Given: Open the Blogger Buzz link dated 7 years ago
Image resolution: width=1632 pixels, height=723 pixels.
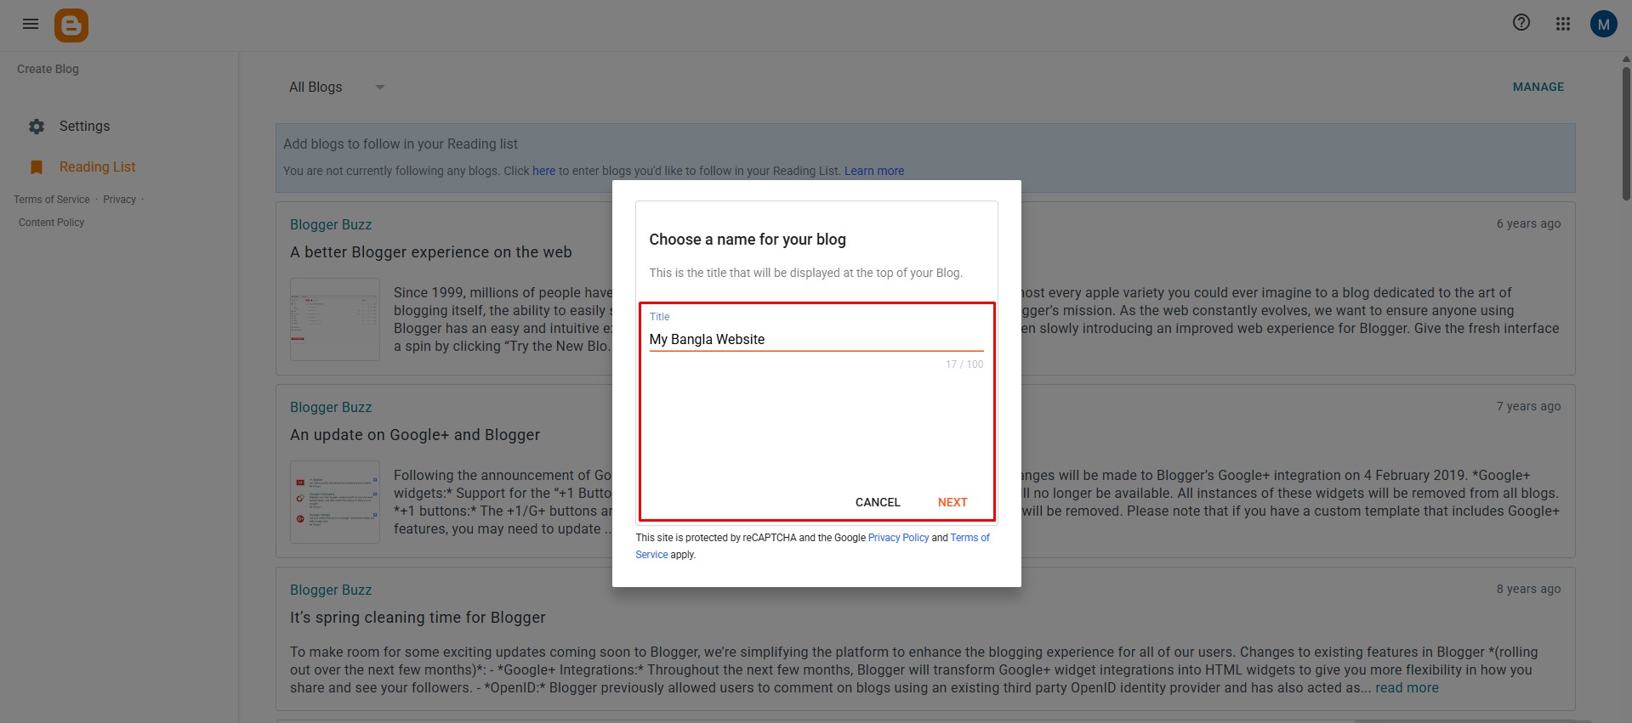Looking at the screenshot, I should pyautogui.click(x=331, y=407).
